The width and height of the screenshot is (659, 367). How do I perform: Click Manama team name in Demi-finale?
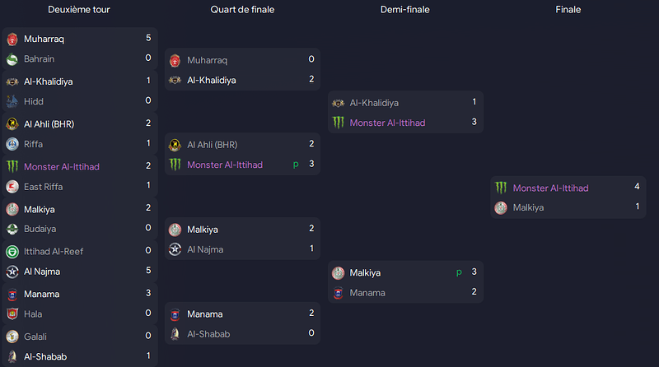(367, 293)
